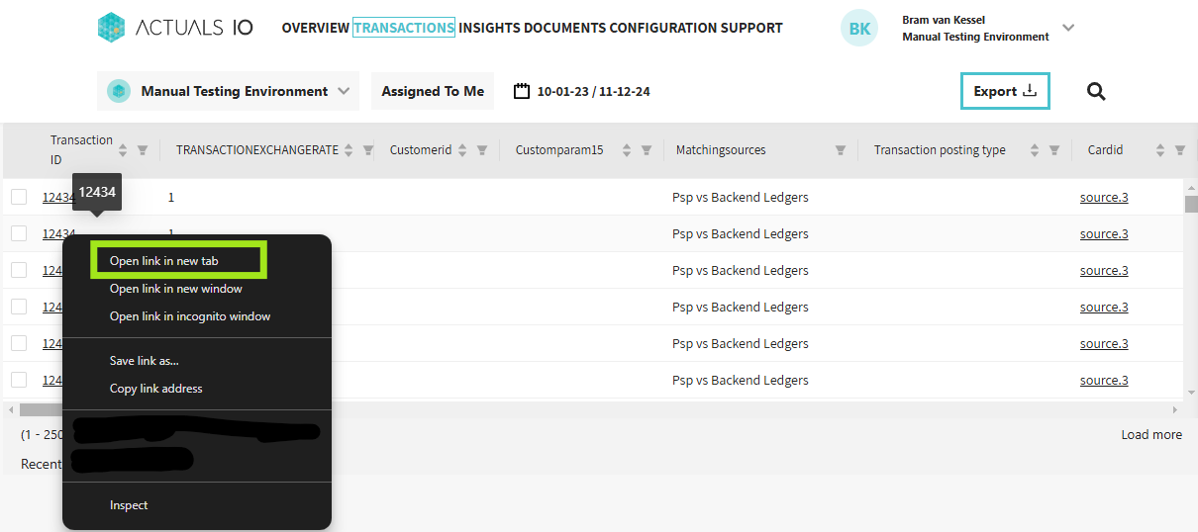Viewport: 1198px width, 532px height.
Task: Filter the Matchingsources column
Action: point(841,150)
